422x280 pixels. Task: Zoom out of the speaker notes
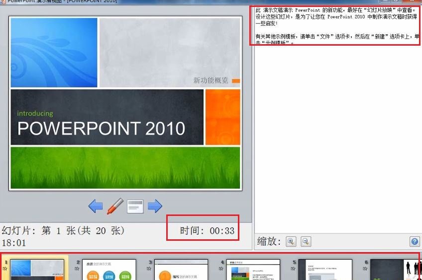coord(306,241)
